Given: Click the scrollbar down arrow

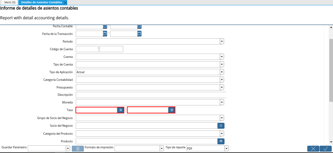Looking at the screenshot, I should click(x=331, y=142).
